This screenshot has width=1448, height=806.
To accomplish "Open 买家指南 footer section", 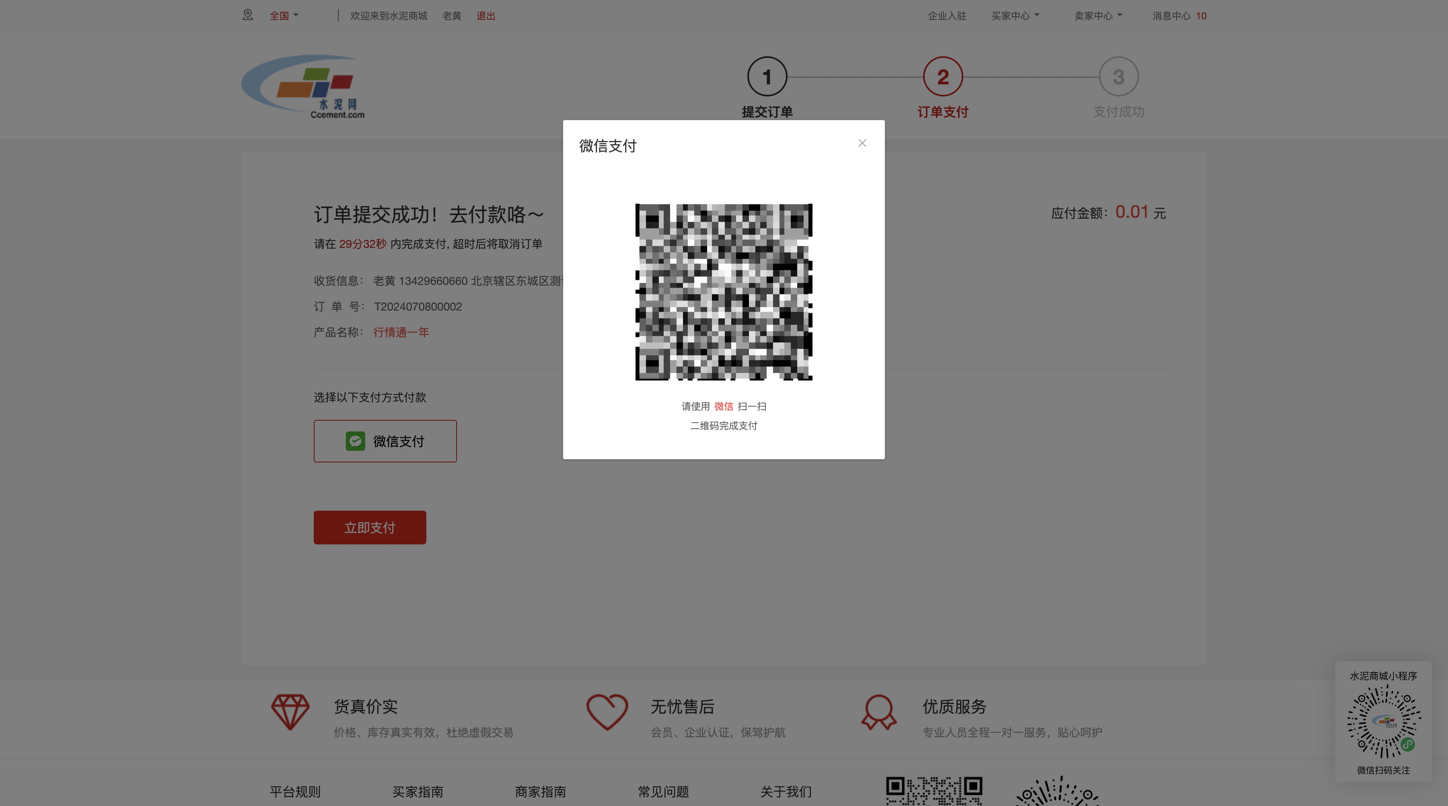I will click(418, 792).
